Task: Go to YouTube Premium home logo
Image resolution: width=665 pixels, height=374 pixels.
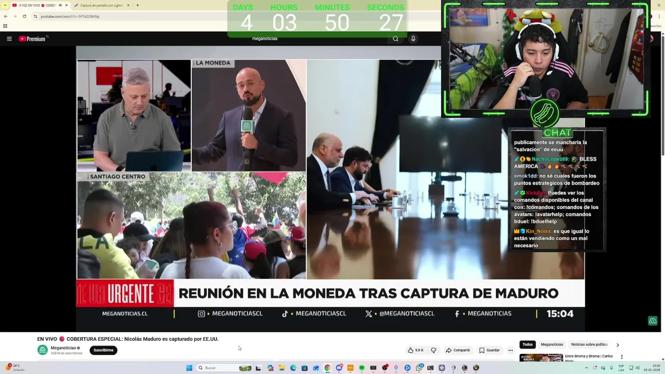Action: click(33, 39)
